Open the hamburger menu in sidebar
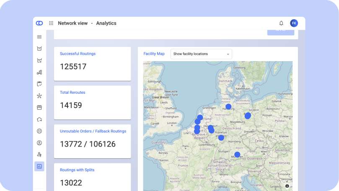Image resolution: width=339 pixels, height=191 pixels. [39, 37]
